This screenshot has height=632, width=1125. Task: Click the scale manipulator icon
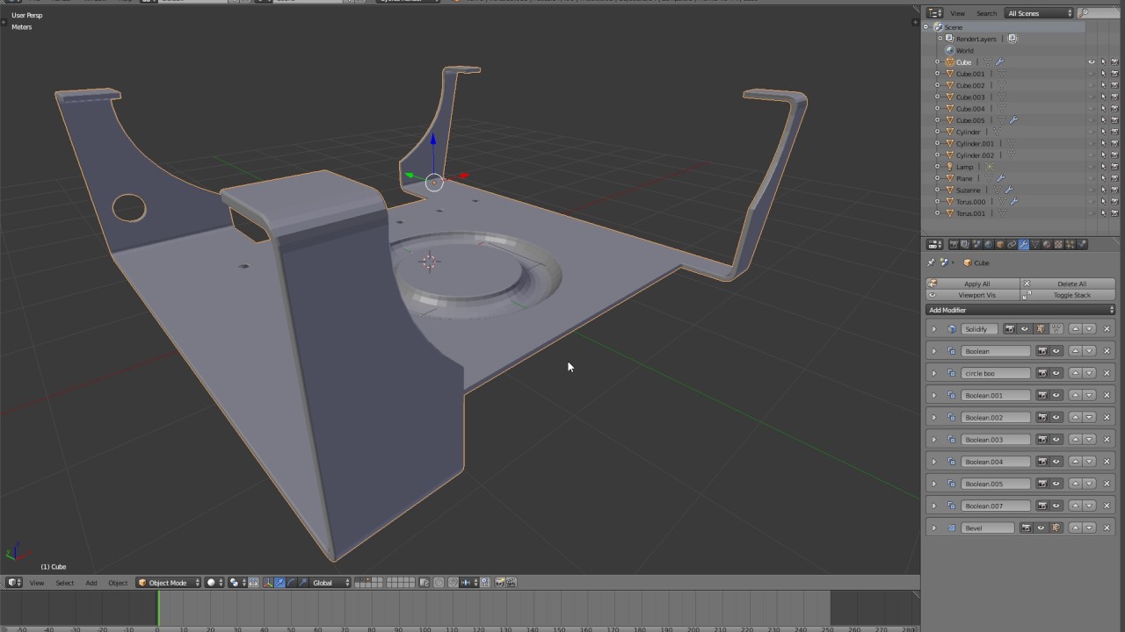[x=302, y=583]
